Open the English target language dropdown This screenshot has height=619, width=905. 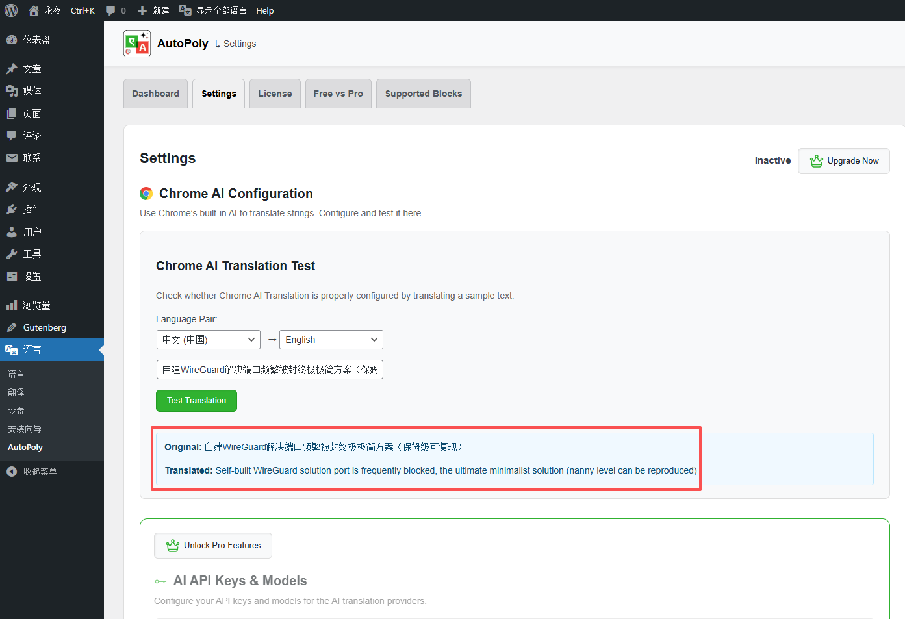(x=331, y=340)
